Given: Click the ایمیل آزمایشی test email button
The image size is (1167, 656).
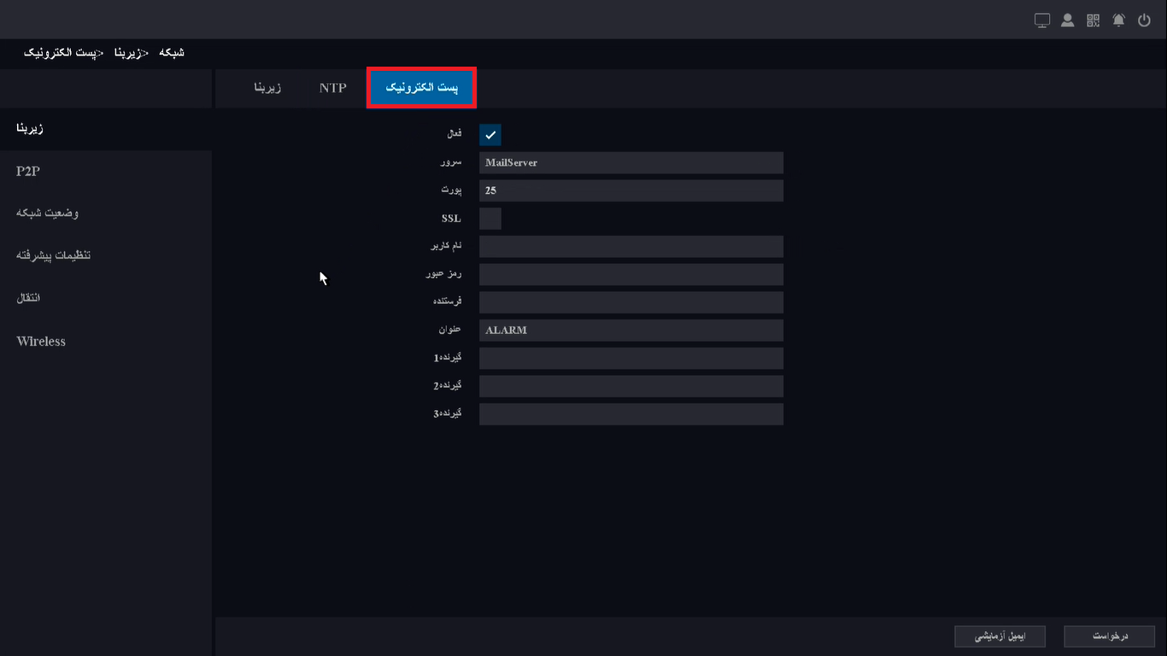Looking at the screenshot, I should (1000, 636).
